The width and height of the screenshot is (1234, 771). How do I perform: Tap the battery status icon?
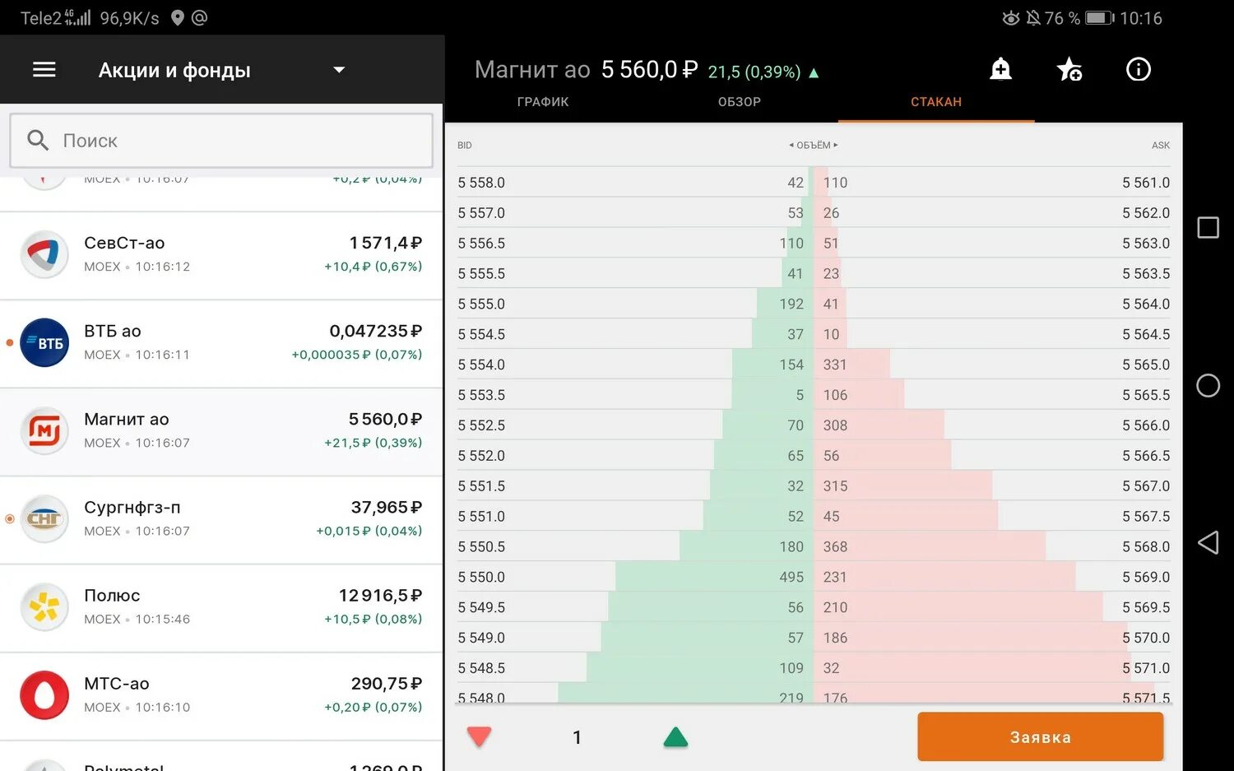1099,17
